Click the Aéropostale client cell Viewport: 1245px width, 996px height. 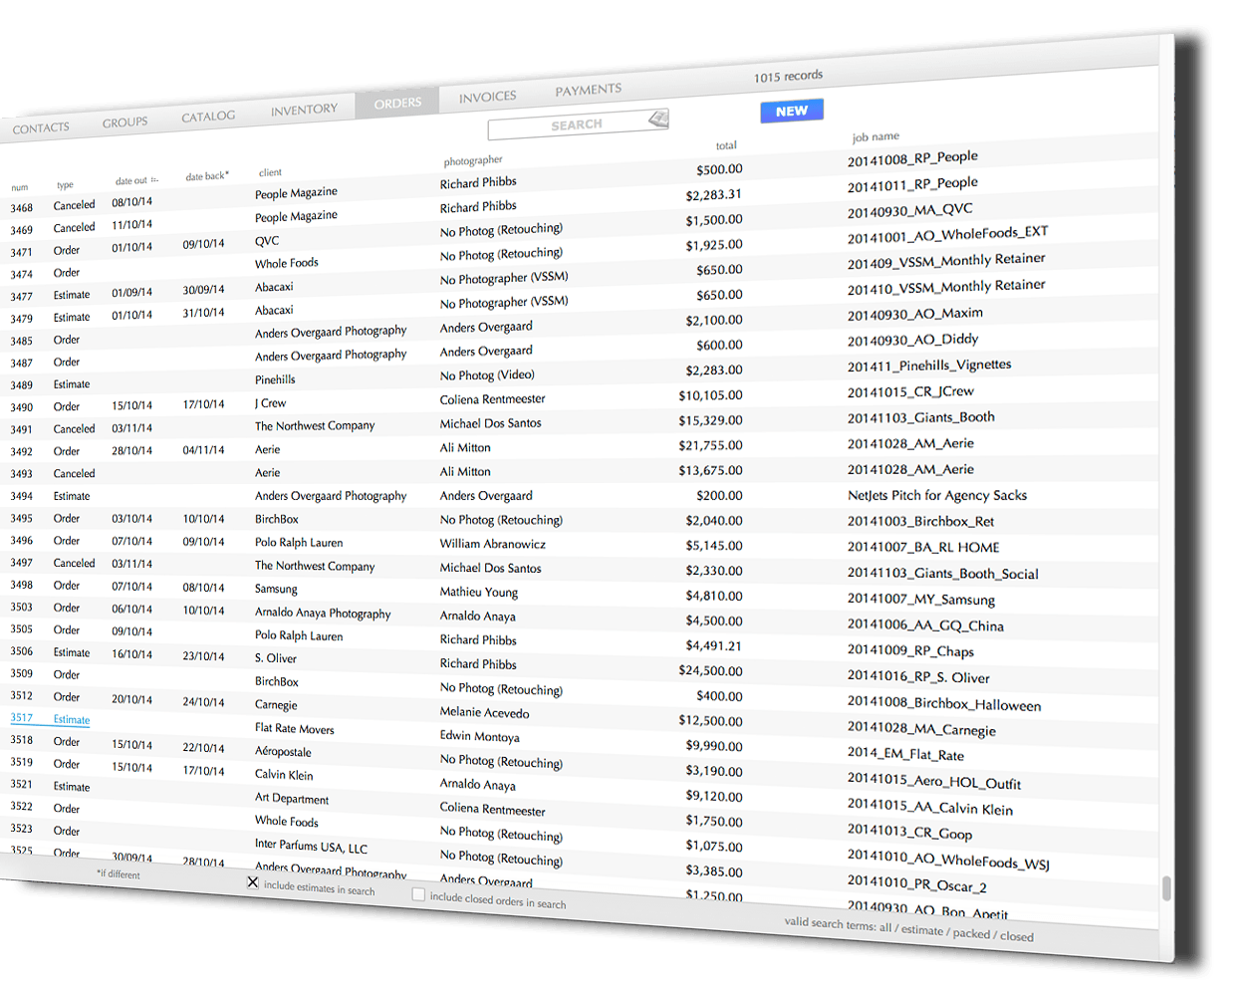[x=283, y=751]
